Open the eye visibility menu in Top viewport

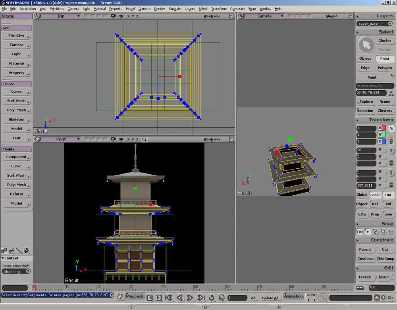tap(121, 16)
